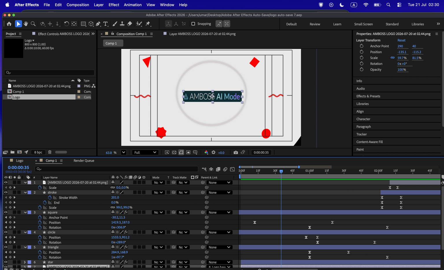The image size is (444, 270).
Task: Hide the star layer with its eye icon
Action: pyautogui.click(x=5, y=262)
